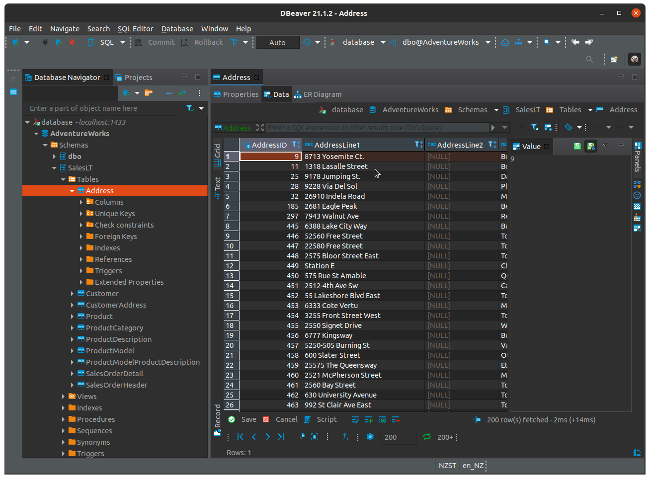The width and height of the screenshot is (650, 479).
Task: Click the collapse all icon in navigator
Action: 169,93
